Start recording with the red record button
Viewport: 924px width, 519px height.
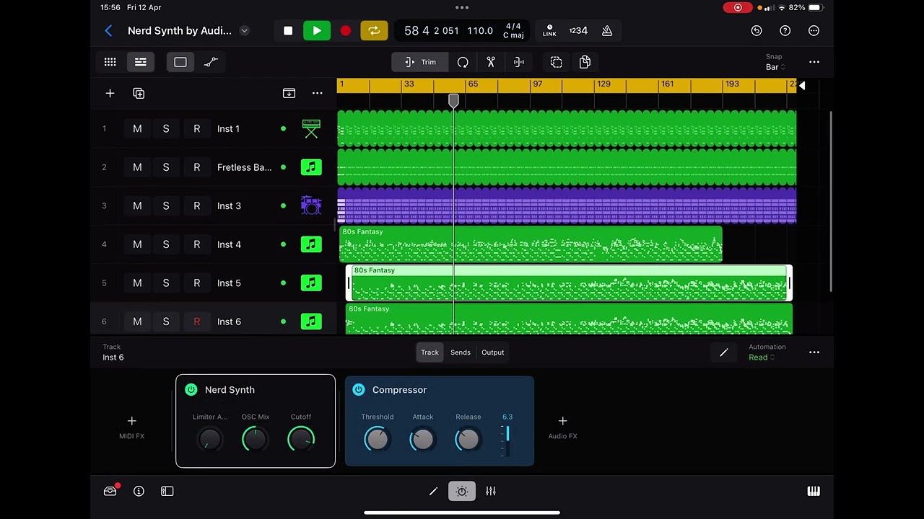[x=345, y=31]
